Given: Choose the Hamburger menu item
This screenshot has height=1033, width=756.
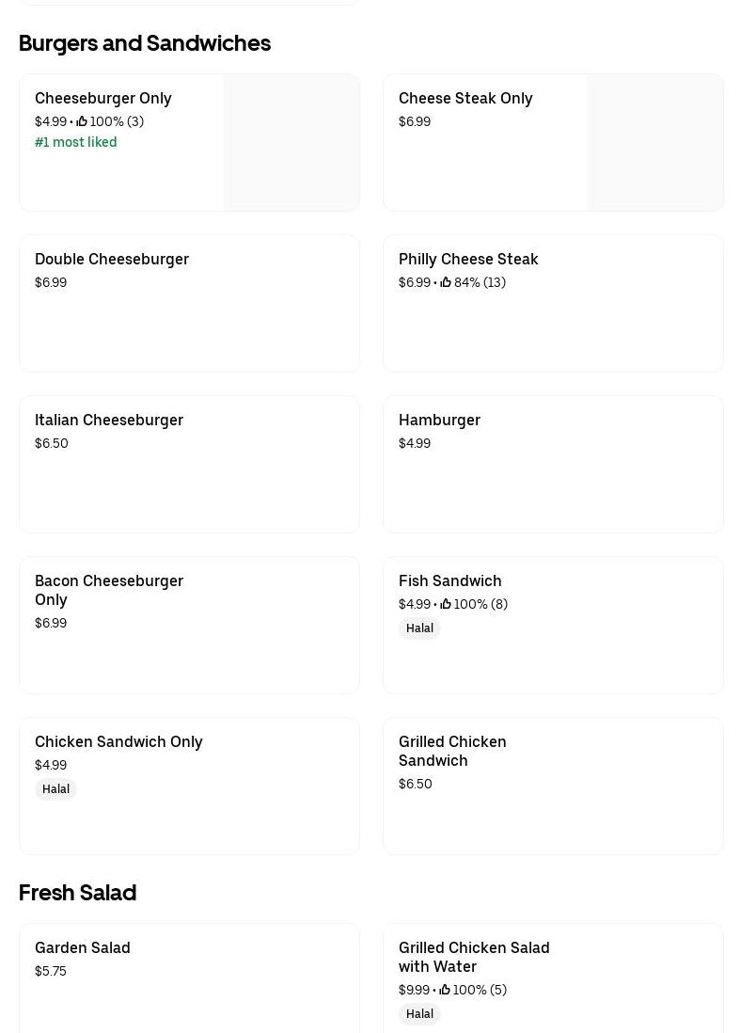Looking at the screenshot, I should (x=439, y=420).
